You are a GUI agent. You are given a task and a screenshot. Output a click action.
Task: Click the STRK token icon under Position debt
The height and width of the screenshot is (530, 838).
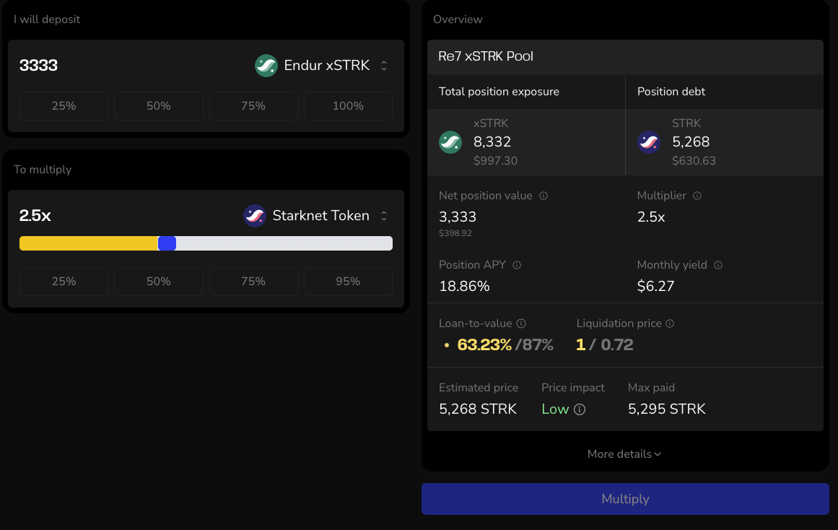(x=649, y=142)
